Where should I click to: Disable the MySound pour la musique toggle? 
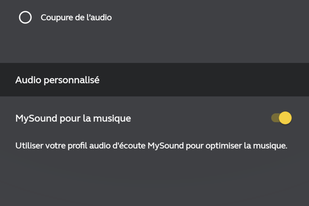pyautogui.click(x=281, y=118)
